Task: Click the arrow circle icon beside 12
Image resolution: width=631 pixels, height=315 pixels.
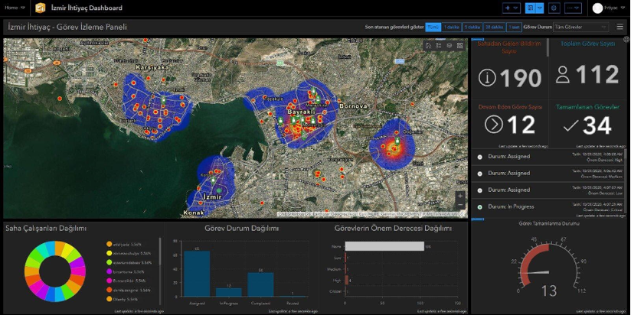Action: coord(494,125)
